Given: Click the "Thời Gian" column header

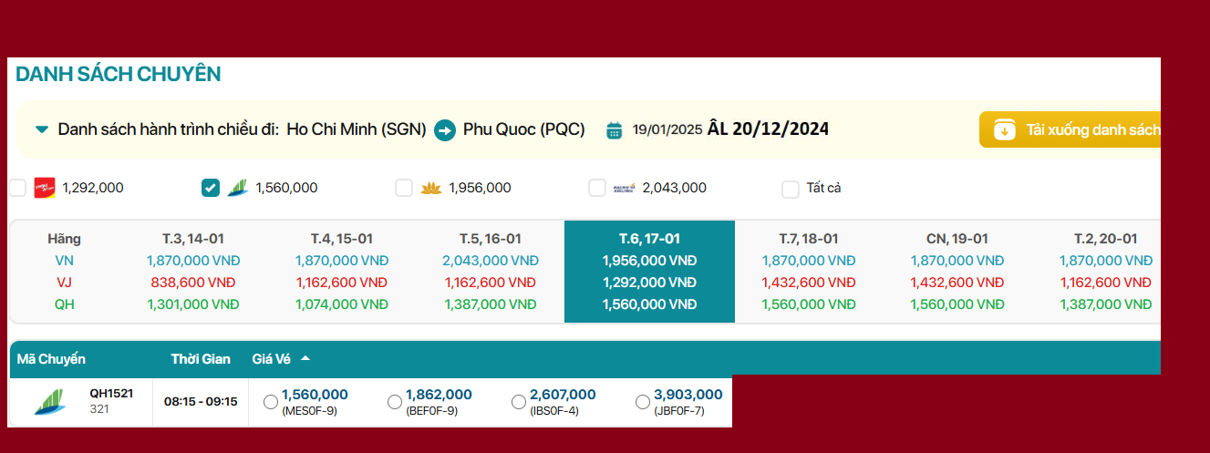Looking at the screenshot, I should click(201, 359).
